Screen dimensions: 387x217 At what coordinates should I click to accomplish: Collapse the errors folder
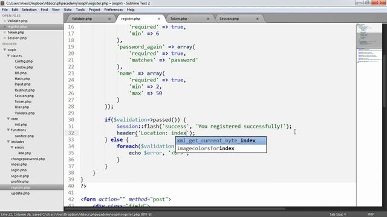pos(12,147)
